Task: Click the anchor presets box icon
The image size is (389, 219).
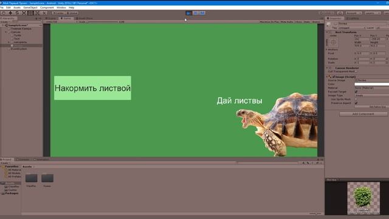Action: [x=333, y=43]
